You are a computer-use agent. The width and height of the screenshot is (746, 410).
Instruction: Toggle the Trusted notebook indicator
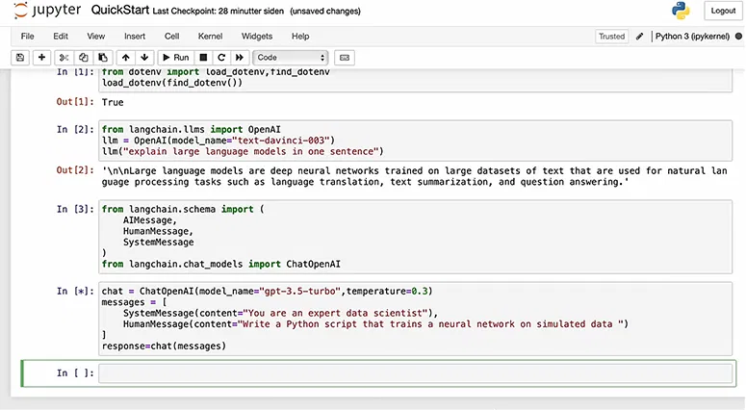(x=611, y=37)
